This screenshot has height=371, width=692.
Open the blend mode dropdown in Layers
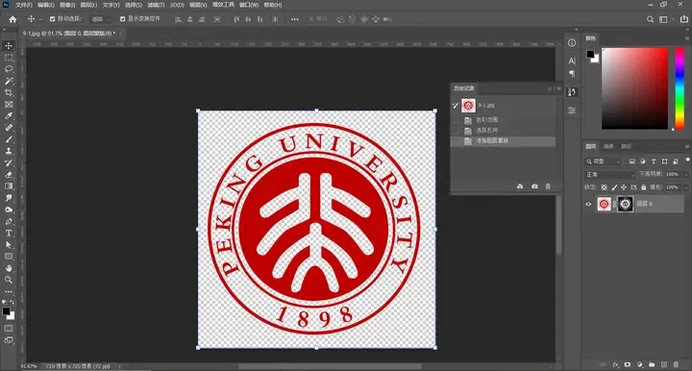[x=609, y=175]
